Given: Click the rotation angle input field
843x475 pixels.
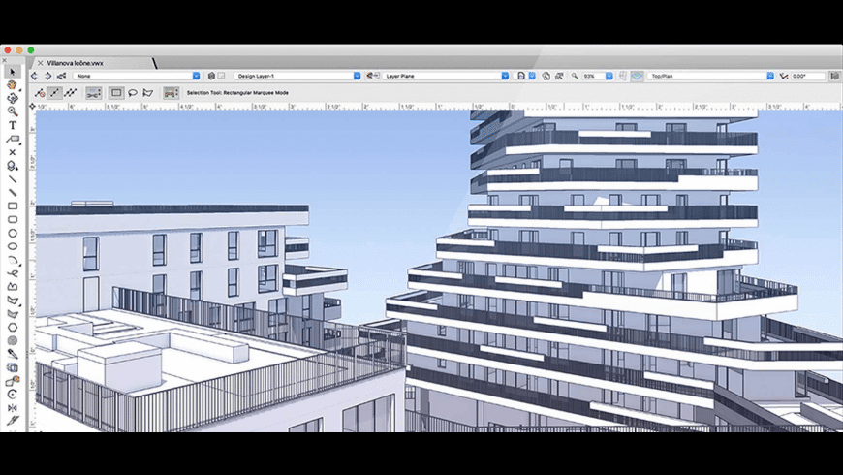Looking at the screenshot, I should pos(808,75).
